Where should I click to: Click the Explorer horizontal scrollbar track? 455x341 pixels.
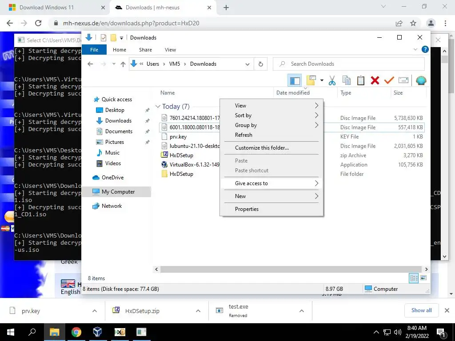(291, 270)
